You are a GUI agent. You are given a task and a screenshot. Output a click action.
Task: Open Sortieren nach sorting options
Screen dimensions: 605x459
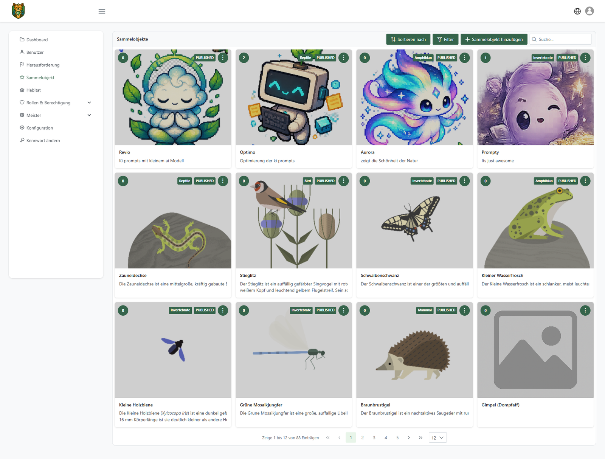[408, 39]
